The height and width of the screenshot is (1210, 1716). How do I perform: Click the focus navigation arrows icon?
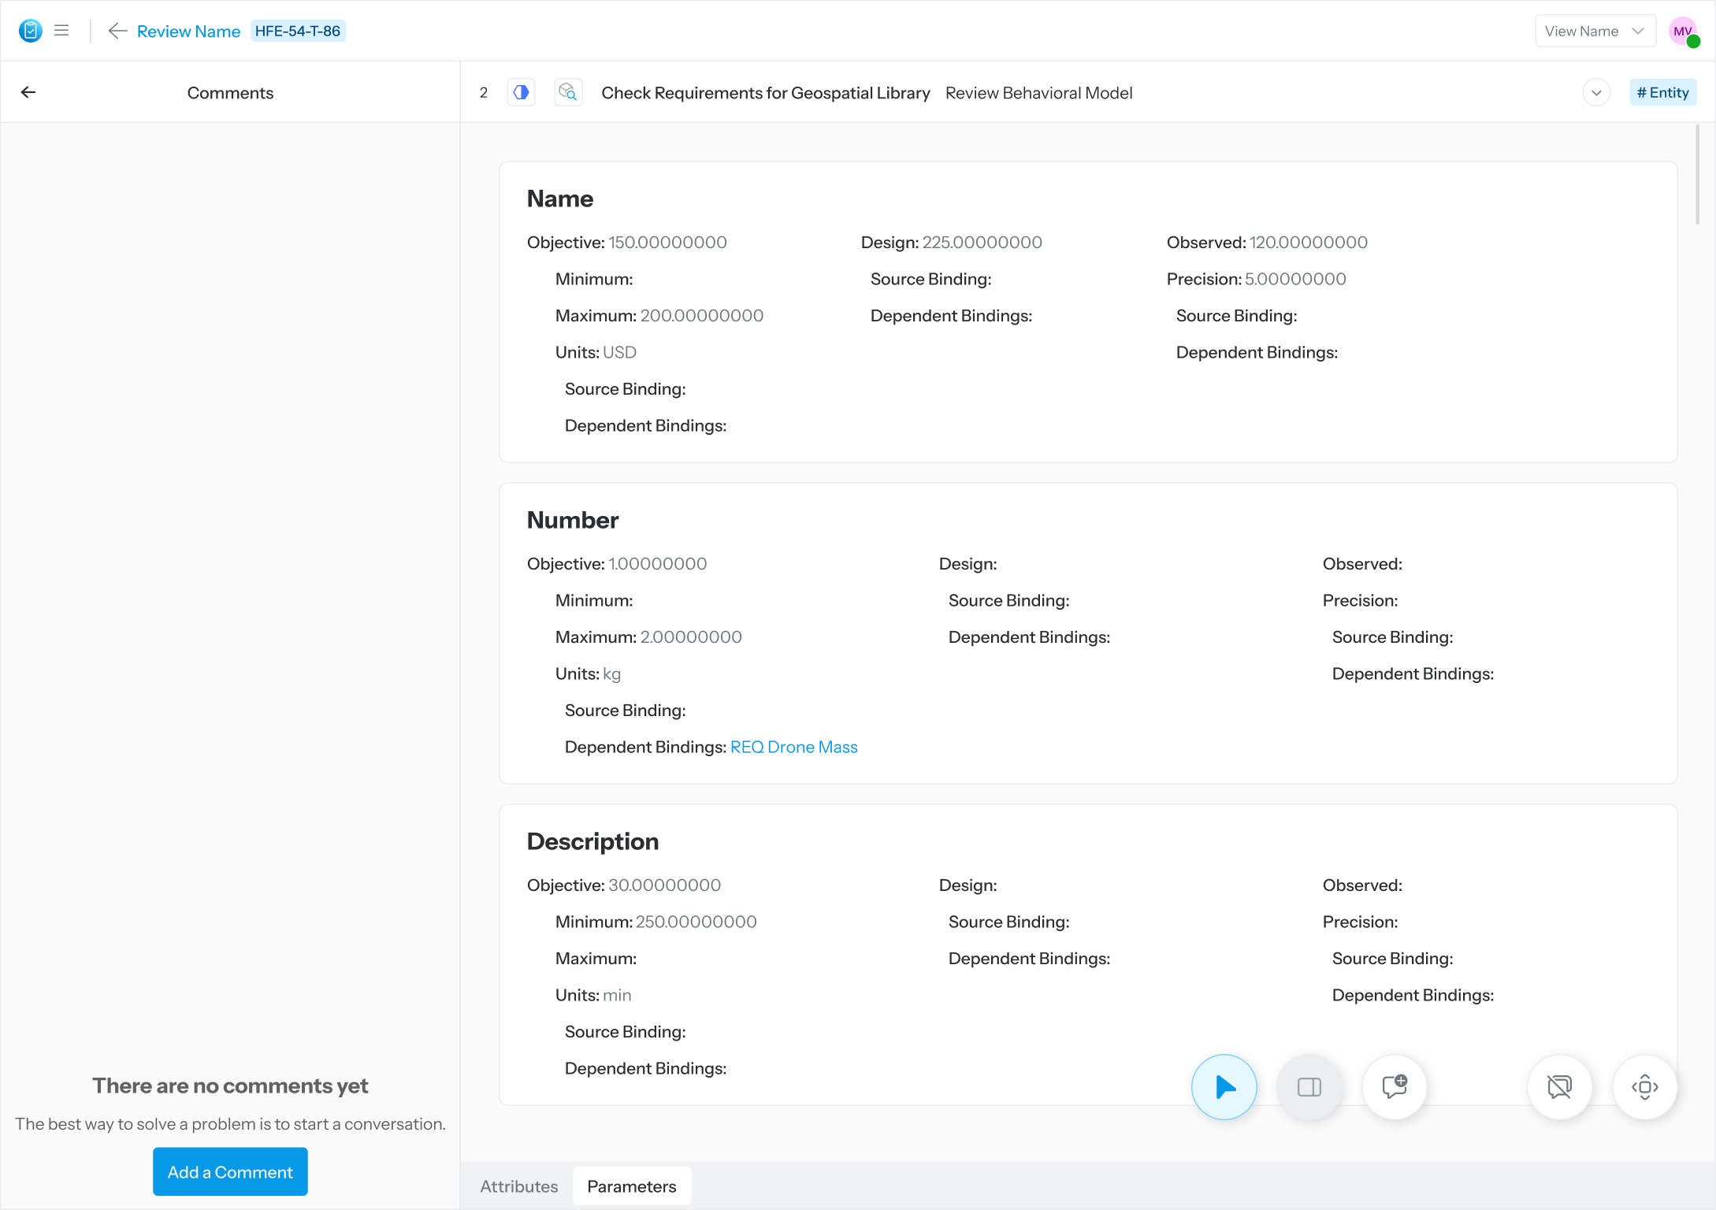pos(1644,1087)
